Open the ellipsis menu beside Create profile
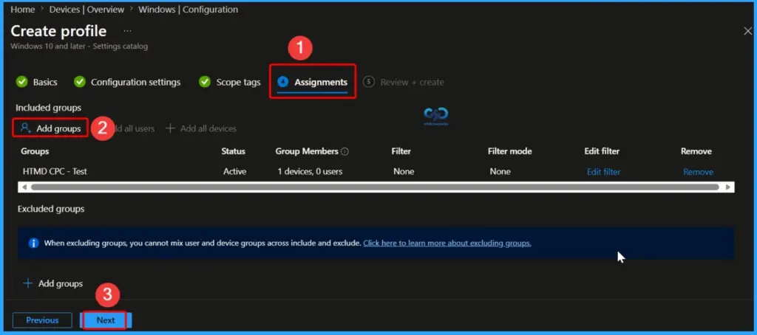Screen dimensions: 757x335 [x=127, y=31]
